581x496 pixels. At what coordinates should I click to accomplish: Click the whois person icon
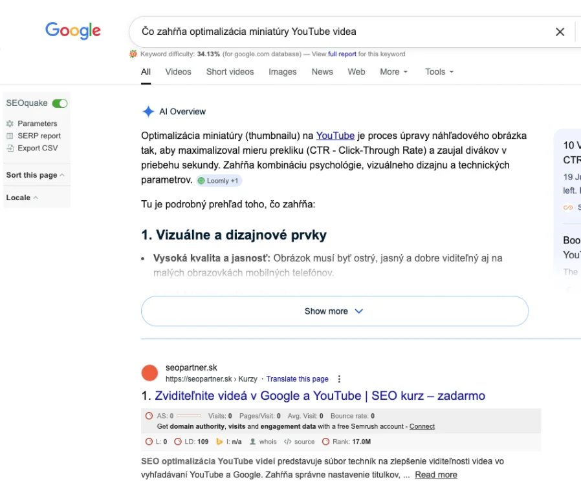253,442
